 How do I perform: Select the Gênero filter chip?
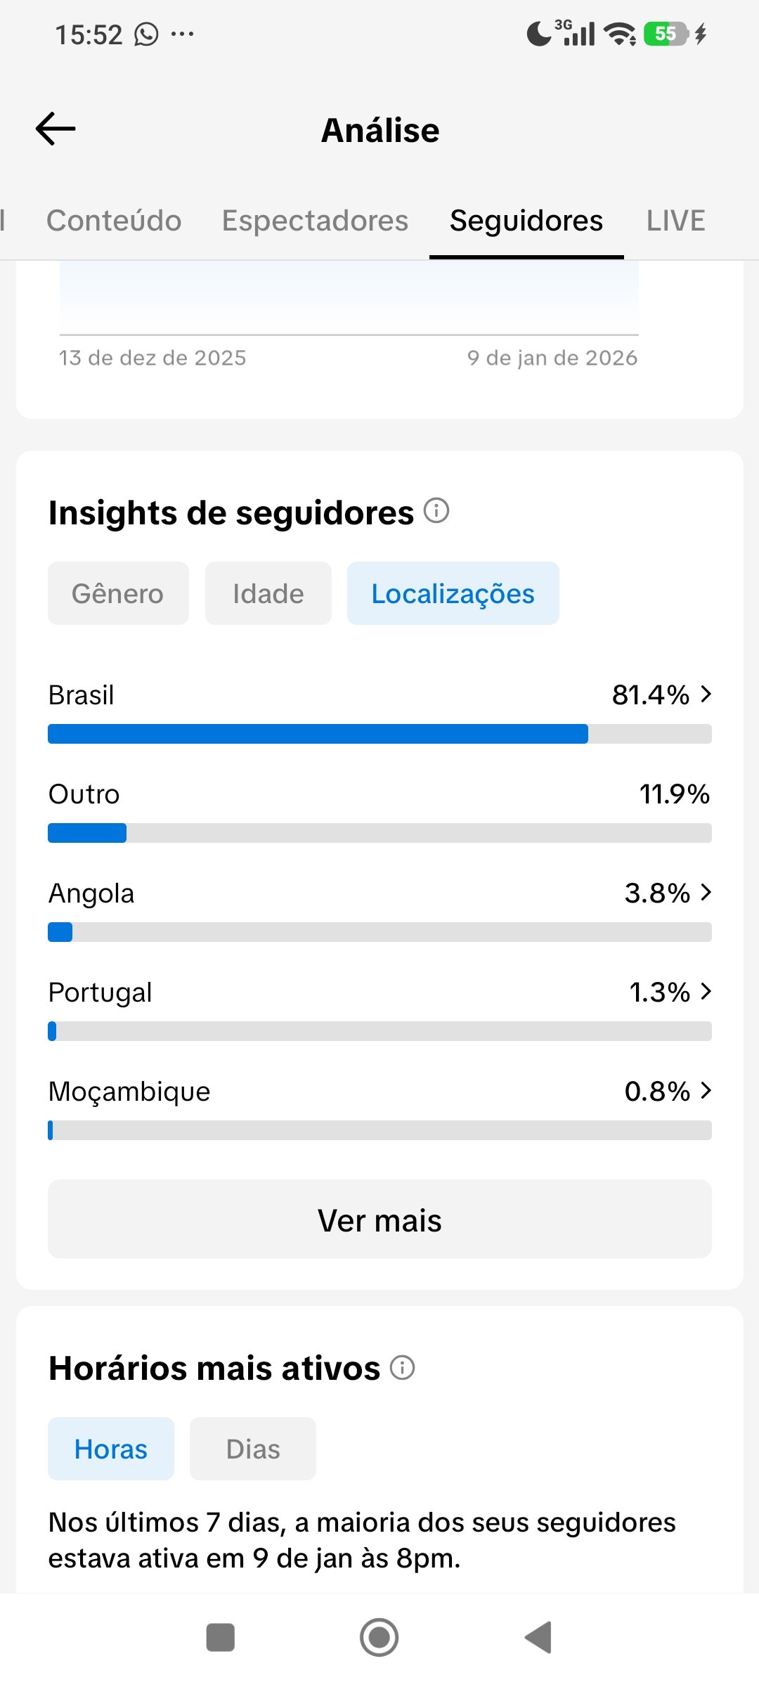(x=118, y=594)
